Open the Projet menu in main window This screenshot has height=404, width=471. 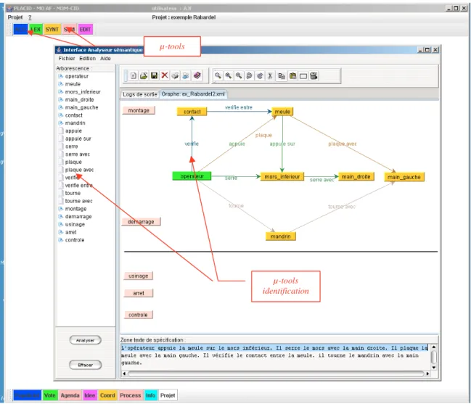(15, 17)
